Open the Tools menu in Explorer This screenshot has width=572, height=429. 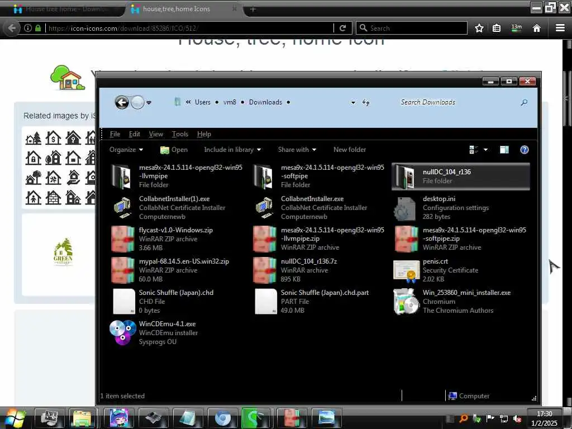pos(180,134)
